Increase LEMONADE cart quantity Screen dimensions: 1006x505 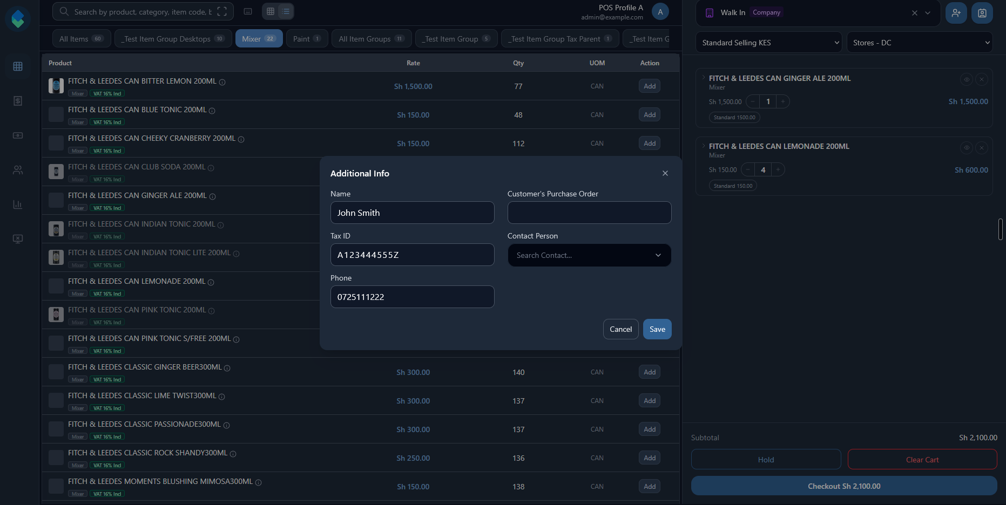click(778, 169)
